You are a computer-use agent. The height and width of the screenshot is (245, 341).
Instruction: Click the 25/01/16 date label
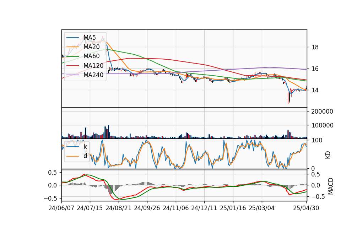point(233,208)
